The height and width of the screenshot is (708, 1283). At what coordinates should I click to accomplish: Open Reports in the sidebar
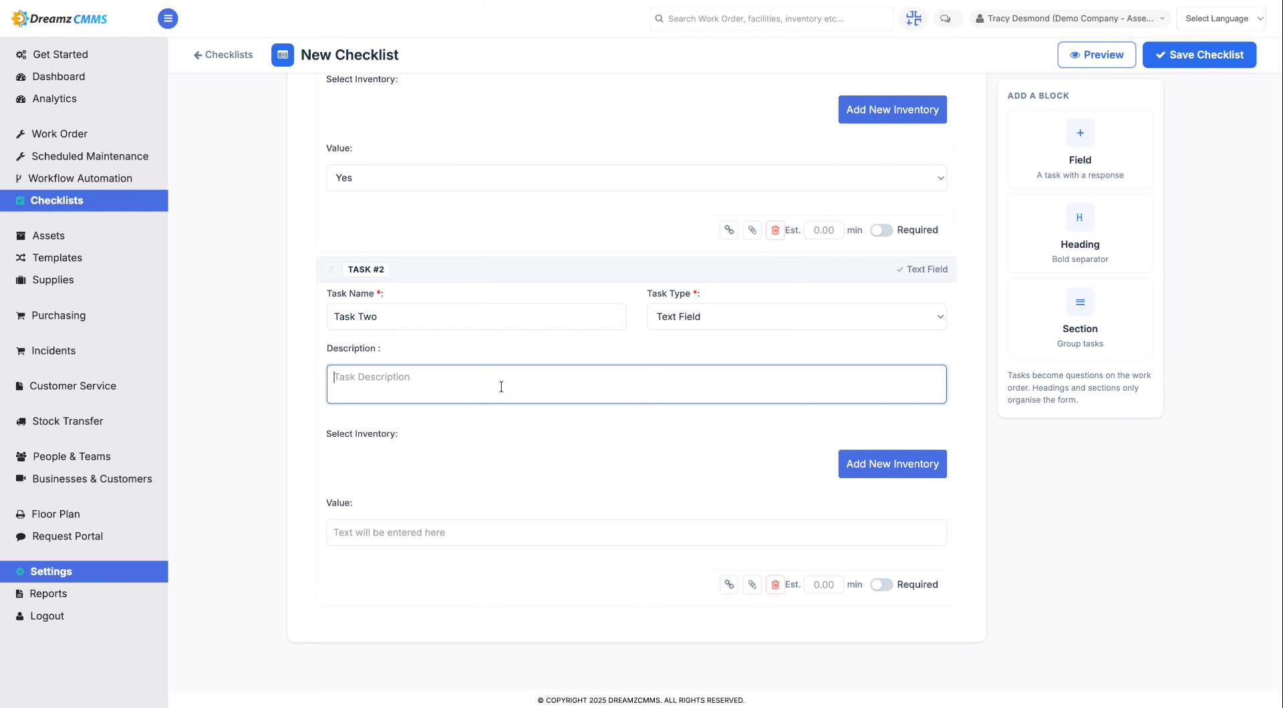click(48, 594)
